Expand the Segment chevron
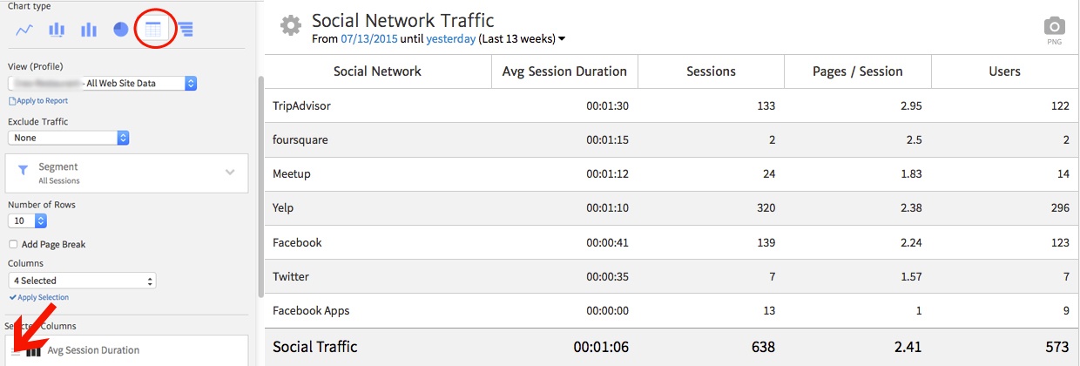Screen dimensions: 1080x366 (x=230, y=172)
